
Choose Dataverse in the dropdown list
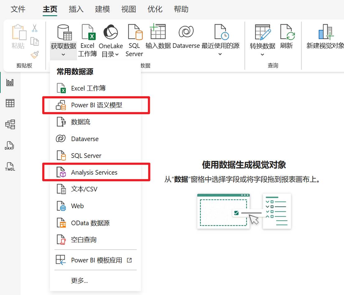(95, 139)
